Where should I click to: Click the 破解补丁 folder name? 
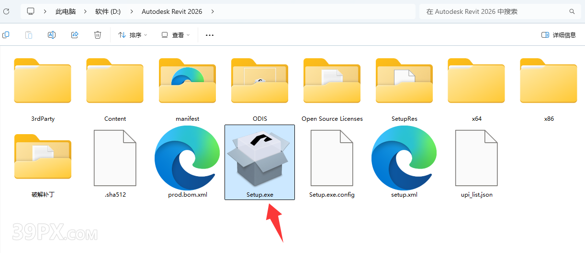[x=43, y=194]
